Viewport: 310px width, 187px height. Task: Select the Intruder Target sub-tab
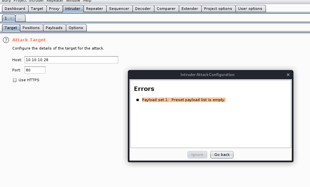[11, 28]
